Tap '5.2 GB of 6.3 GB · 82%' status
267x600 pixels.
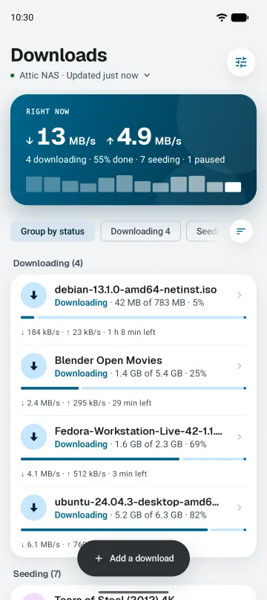point(161,515)
